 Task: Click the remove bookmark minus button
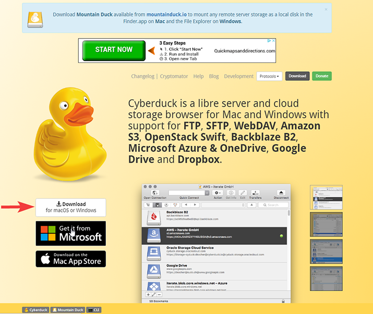[x=160, y=295]
